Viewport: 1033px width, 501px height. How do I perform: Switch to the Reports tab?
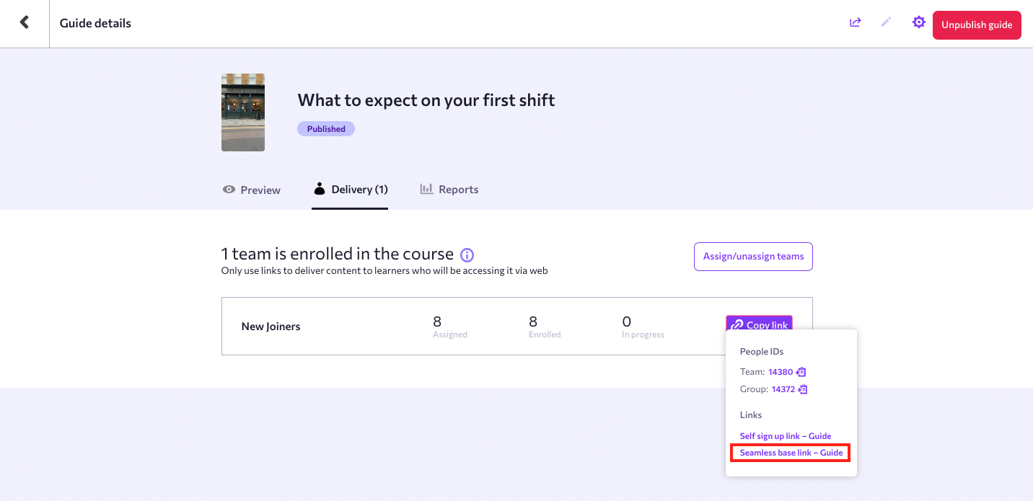point(459,189)
